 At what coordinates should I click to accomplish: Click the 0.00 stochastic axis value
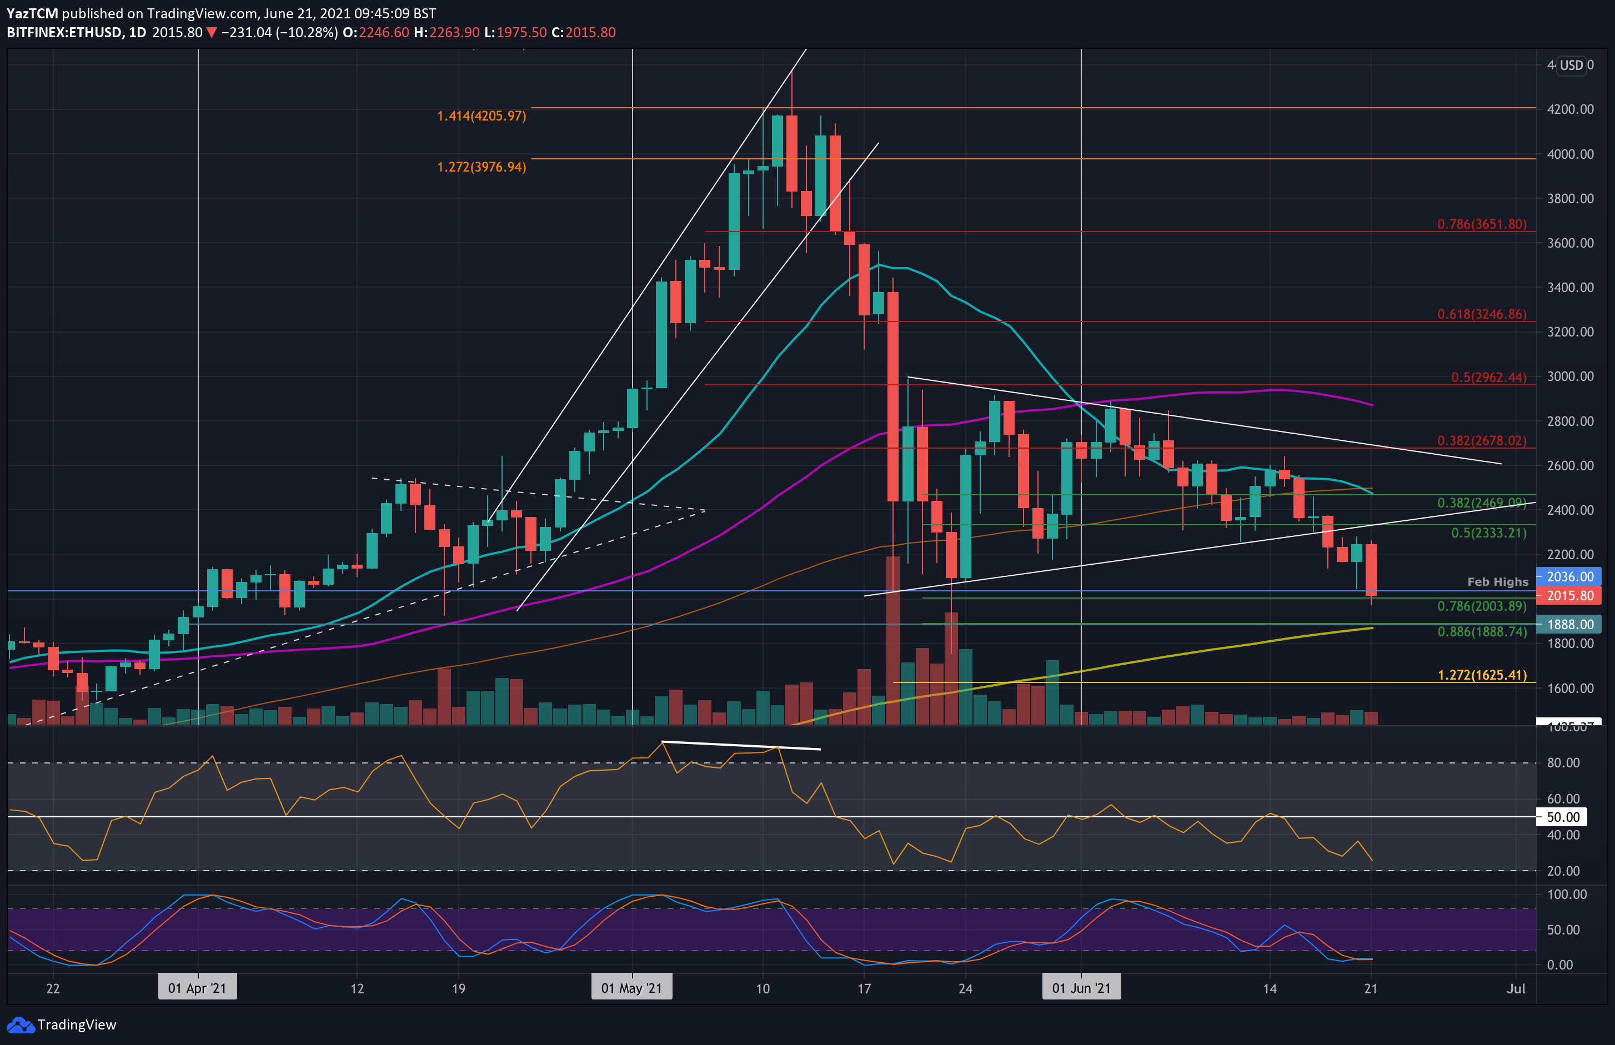(x=1559, y=965)
